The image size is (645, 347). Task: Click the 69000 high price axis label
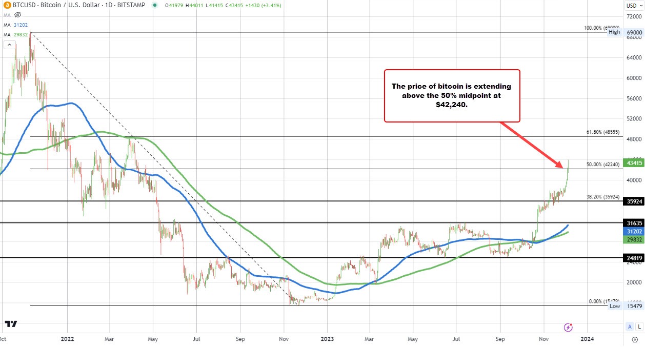pyautogui.click(x=635, y=32)
